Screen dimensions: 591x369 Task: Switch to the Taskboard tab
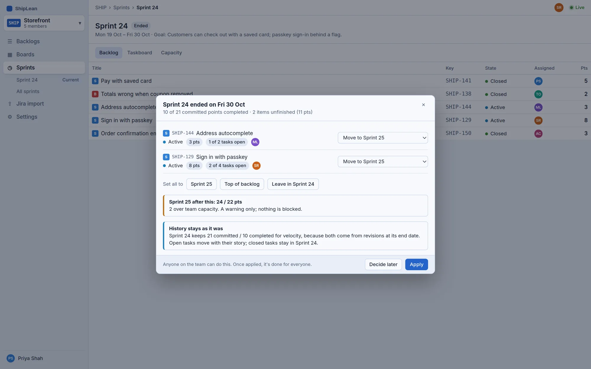pos(139,53)
